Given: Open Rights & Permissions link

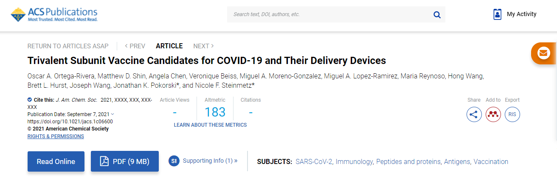Looking at the screenshot, I should (56, 136).
